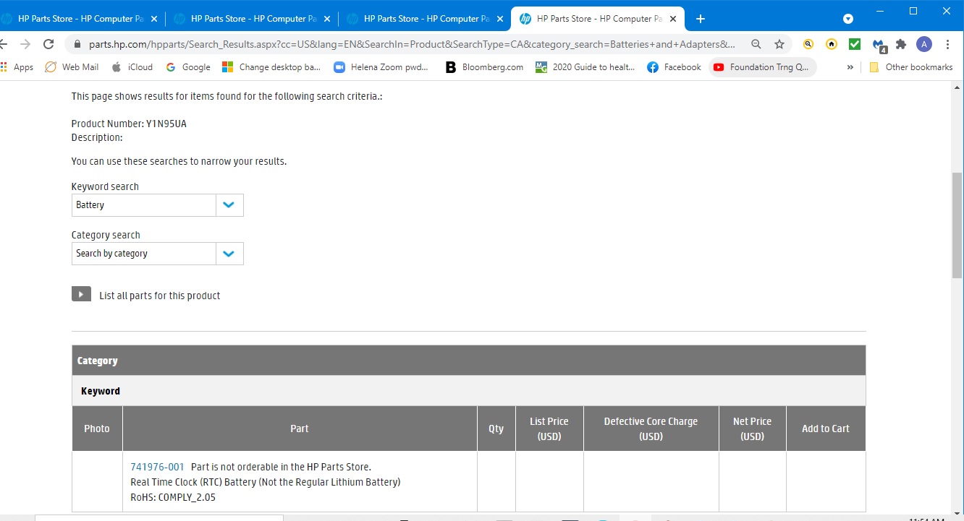
Task: Open the Search by category dropdown
Action: coord(229,254)
